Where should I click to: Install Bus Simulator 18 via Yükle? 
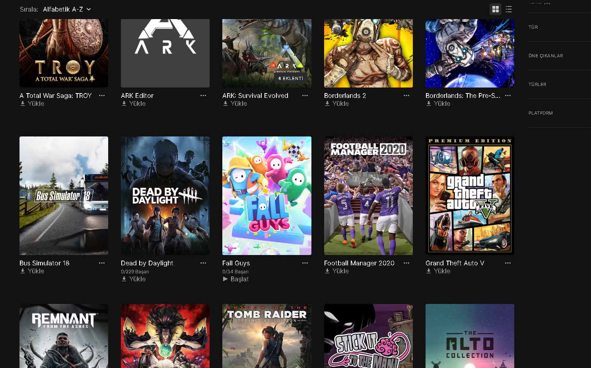[x=32, y=271]
